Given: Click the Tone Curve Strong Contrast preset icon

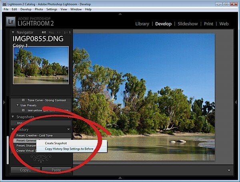Looking at the screenshot, I should coord(23,100).
